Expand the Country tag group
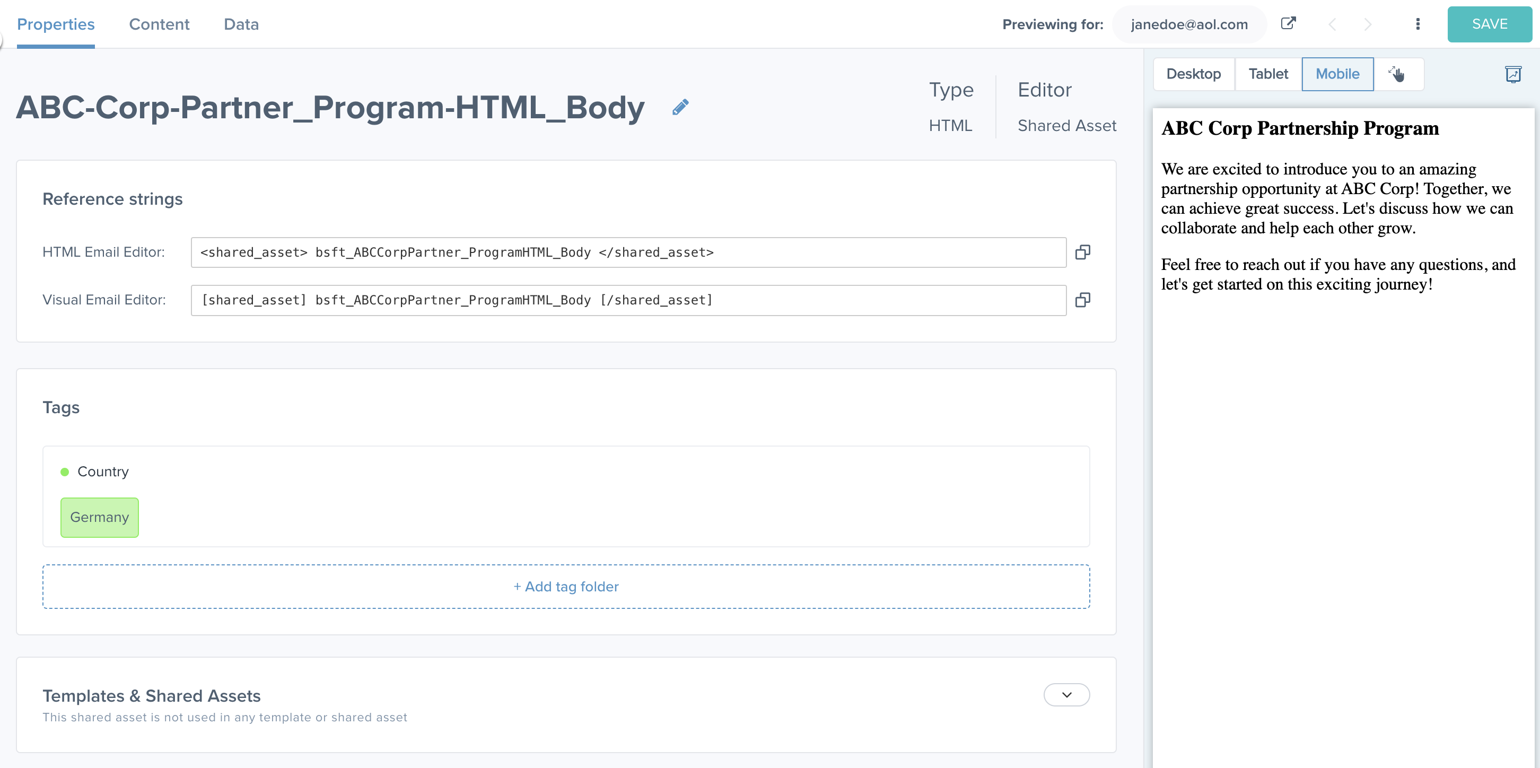 (x=103, y=471)
